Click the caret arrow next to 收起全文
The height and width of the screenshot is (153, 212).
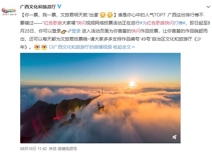click(x=133, y=47)
